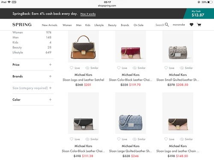Filter by Men category (148)

pos(32,38)
